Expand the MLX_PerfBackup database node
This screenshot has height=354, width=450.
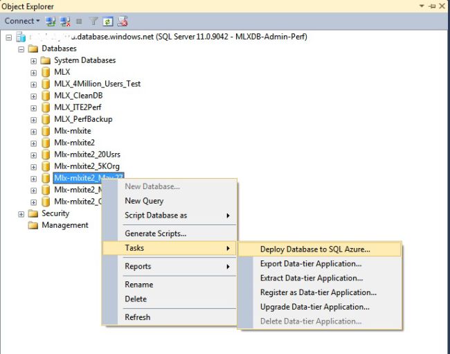pyautogui.click(x=34, y=120)
